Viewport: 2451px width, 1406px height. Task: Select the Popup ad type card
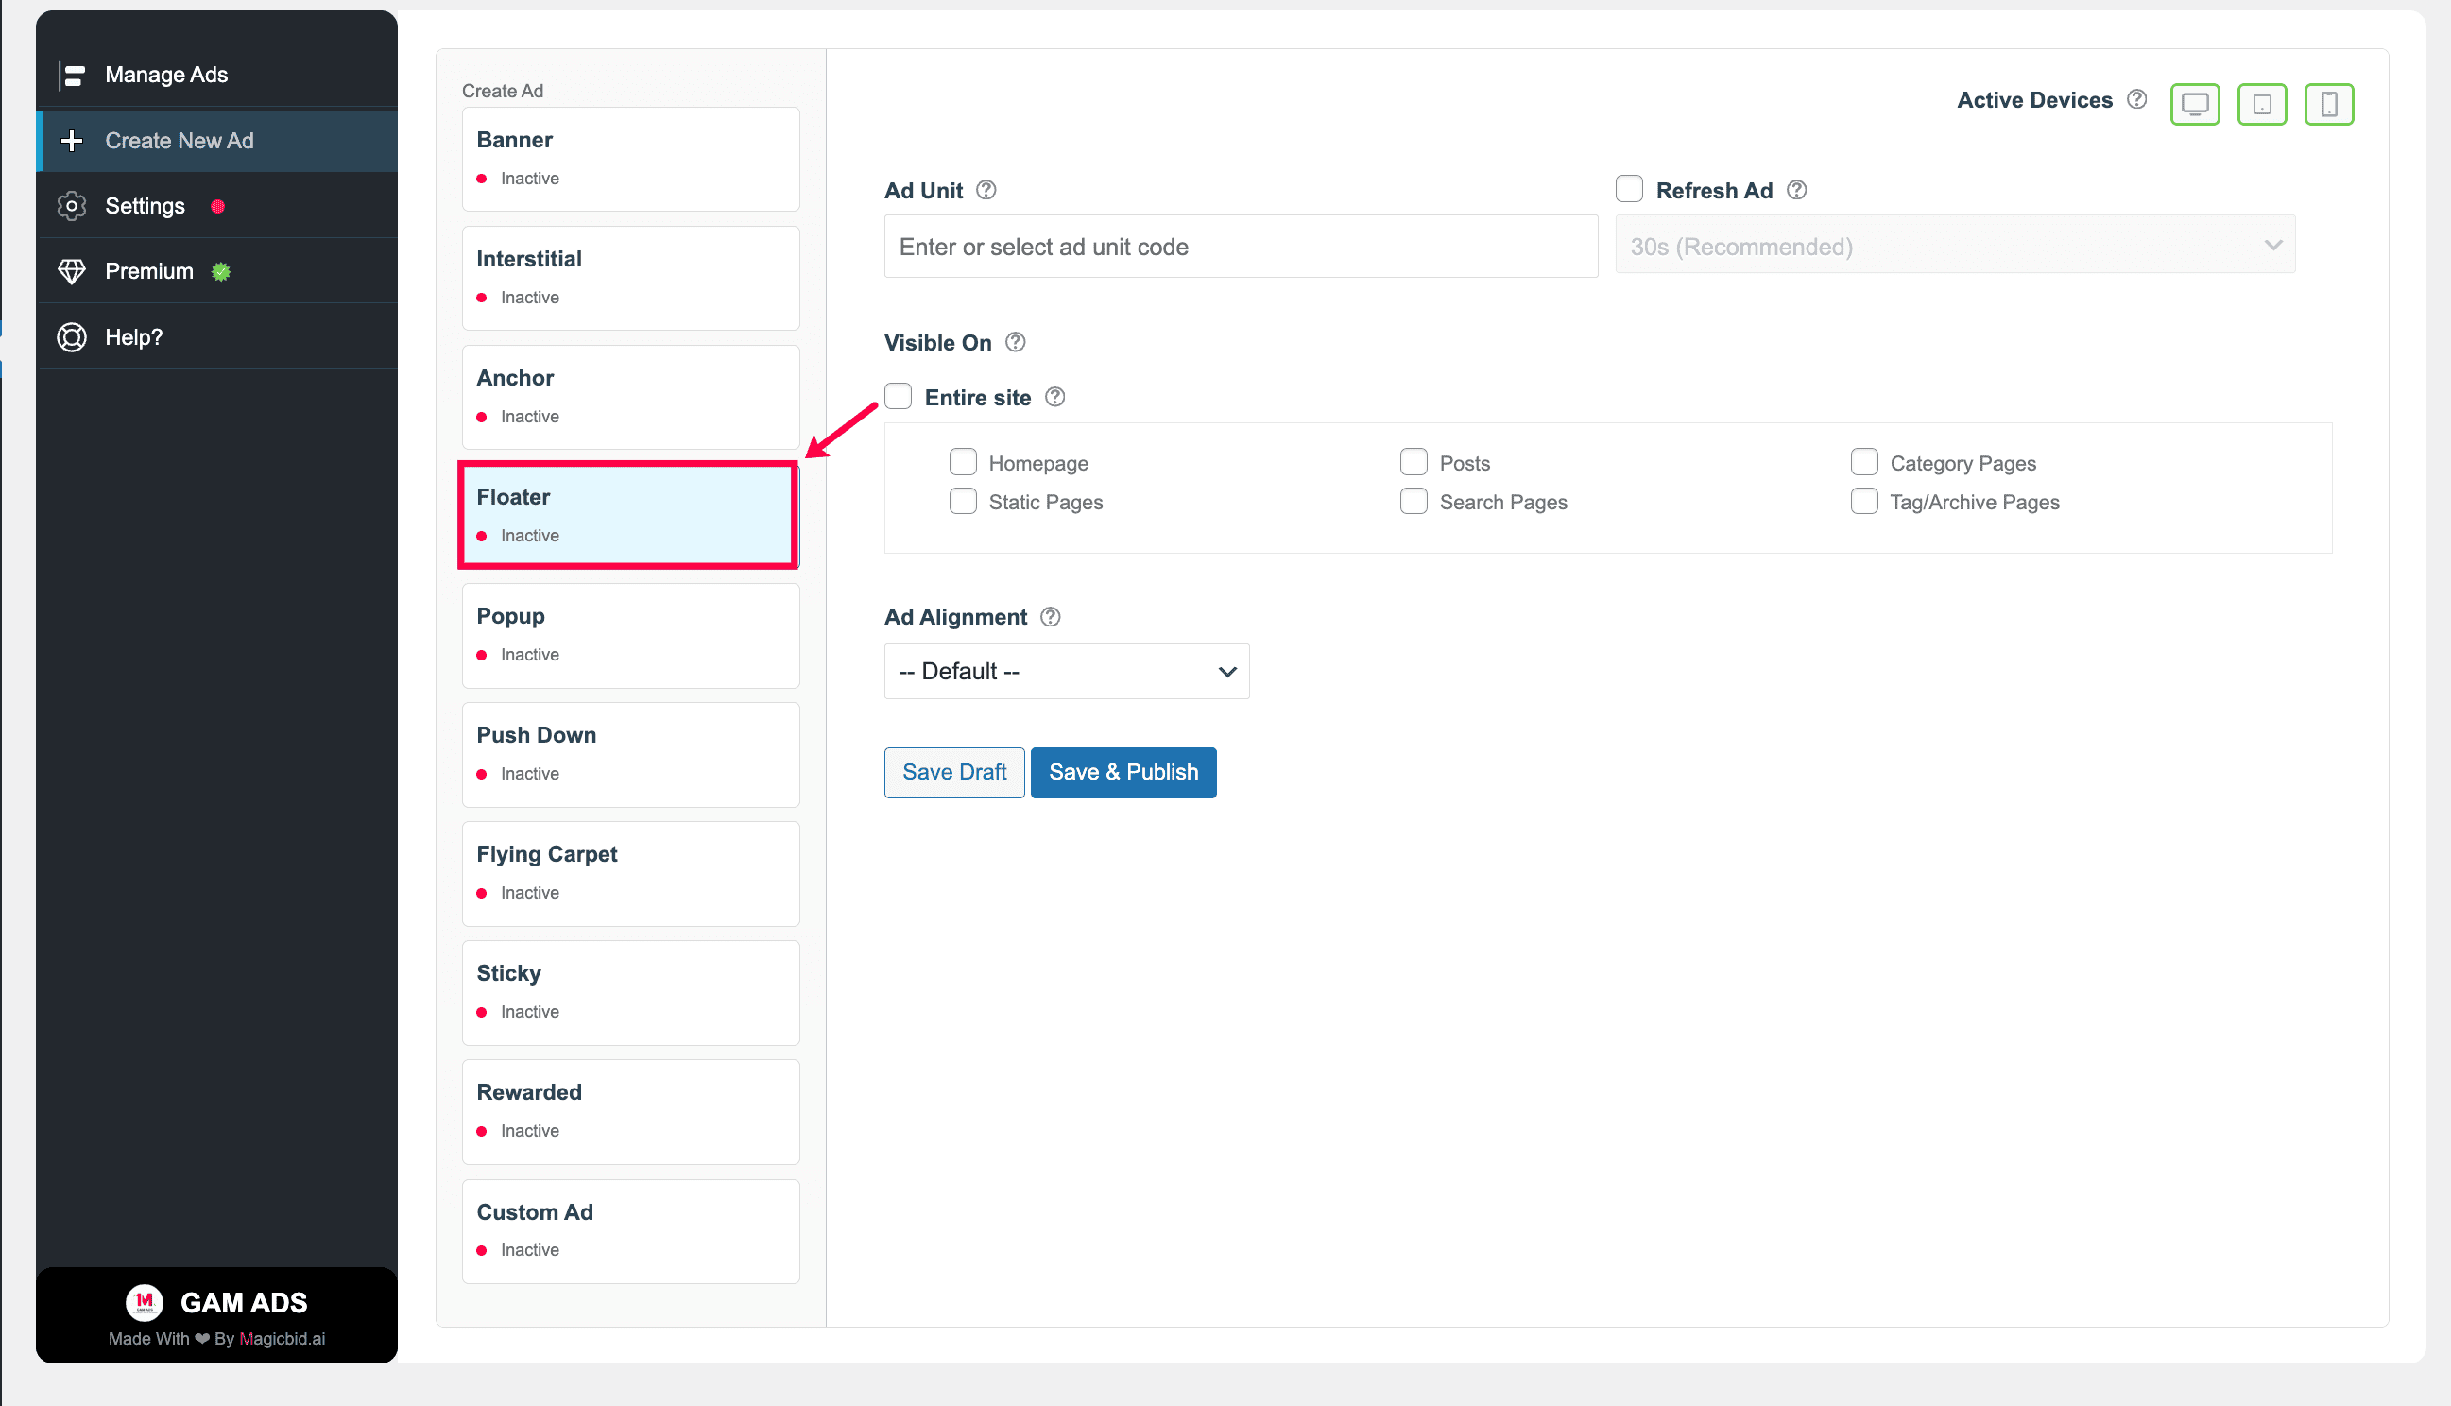tap(630, 635)
